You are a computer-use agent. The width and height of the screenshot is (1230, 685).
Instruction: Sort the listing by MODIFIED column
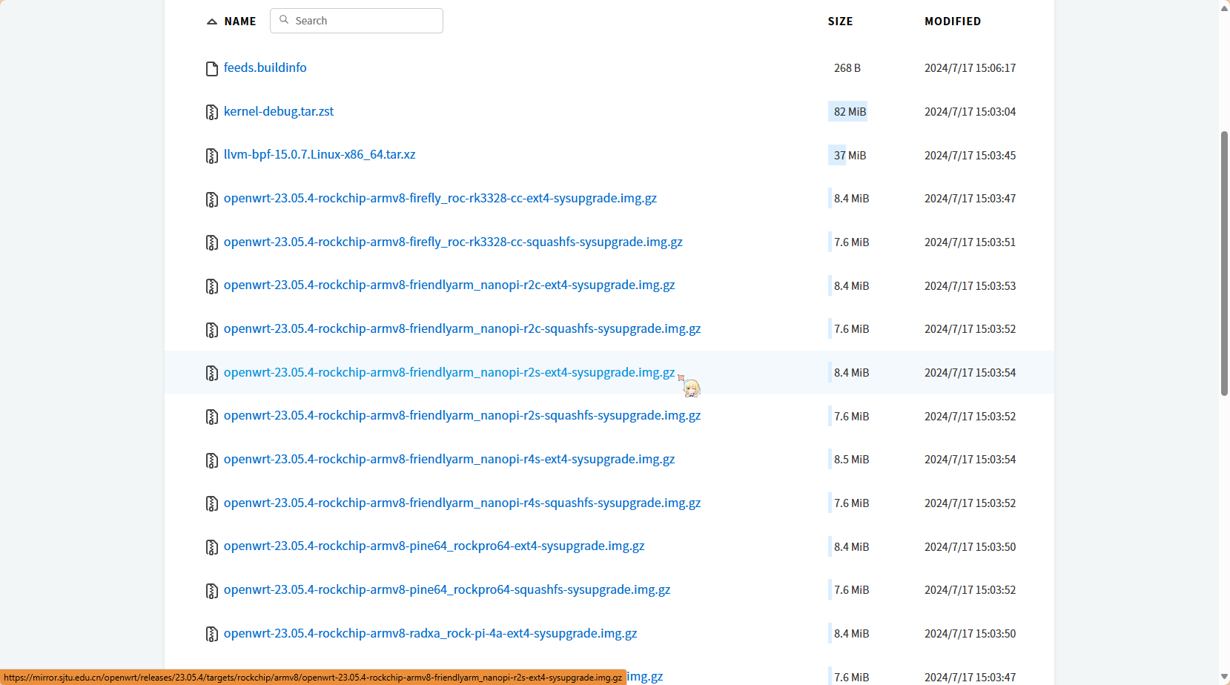pos(952,21)
